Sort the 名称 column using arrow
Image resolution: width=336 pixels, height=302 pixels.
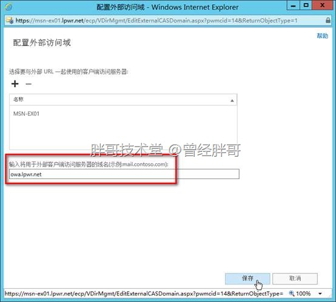pyautogui.click(x=232, y=100)
